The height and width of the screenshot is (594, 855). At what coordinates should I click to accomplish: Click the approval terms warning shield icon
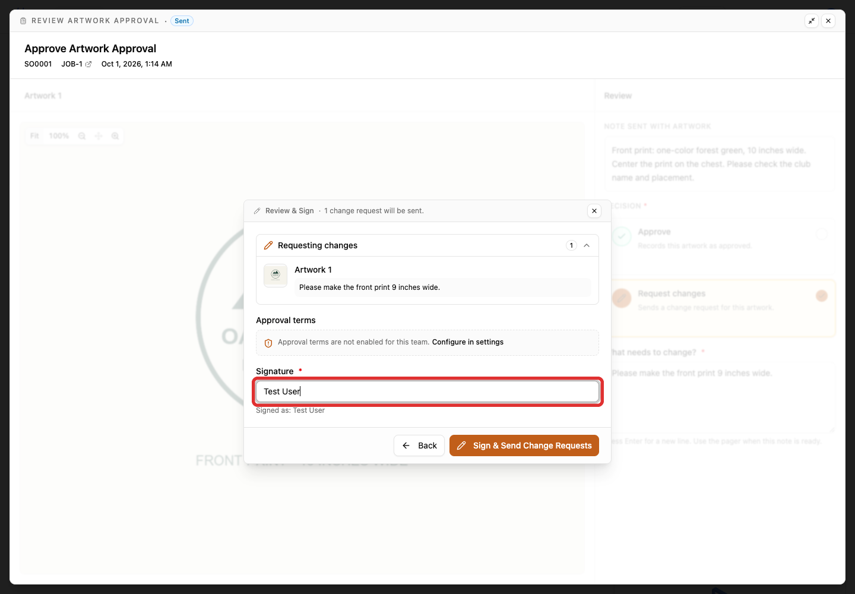(268, 343)
